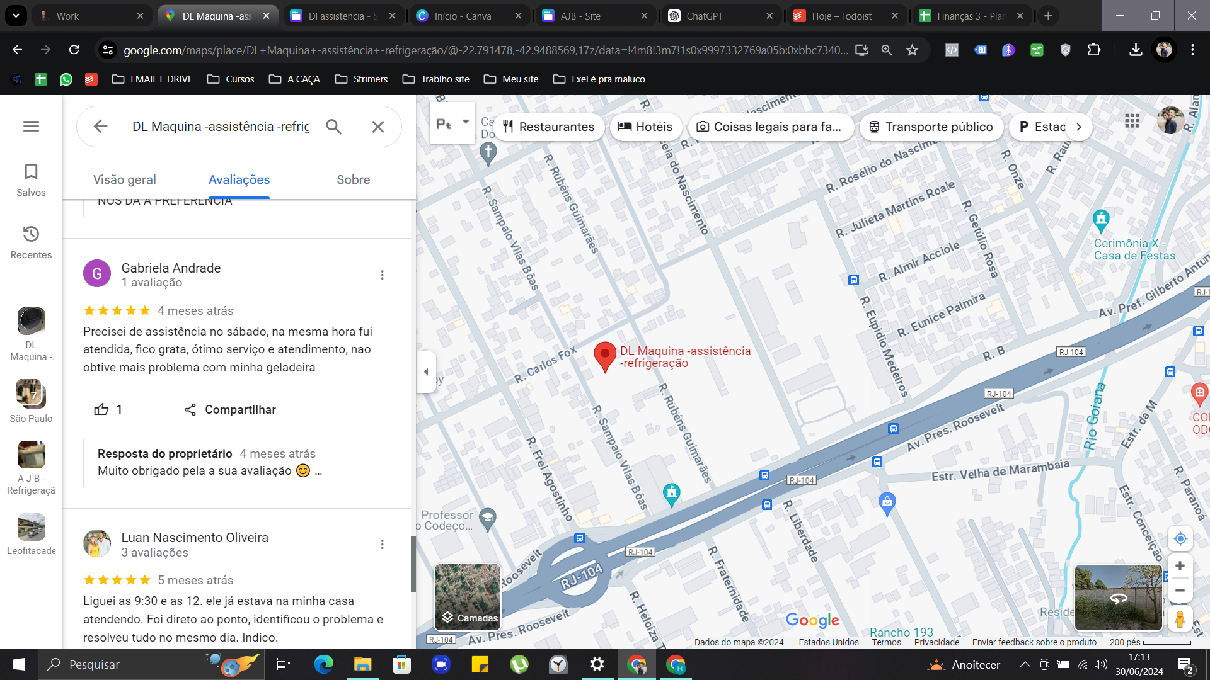Open Chrome downloads icon
1210x680 pixels.
1136,50
